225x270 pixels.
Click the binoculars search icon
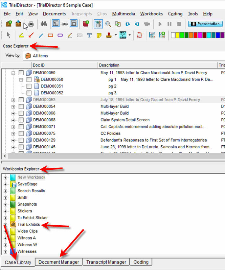pos(44,24)
